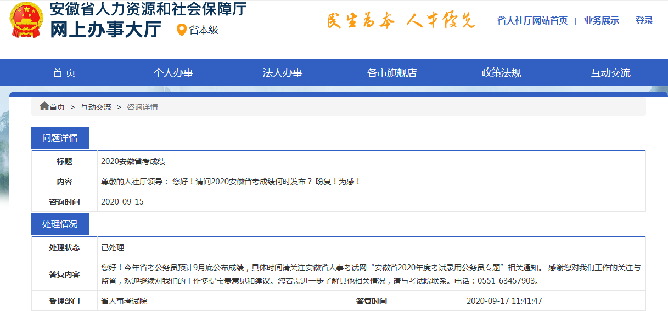668x311 pixels.
Task: Select the 处理情况 section tab
Action: (x=60, y=224)
